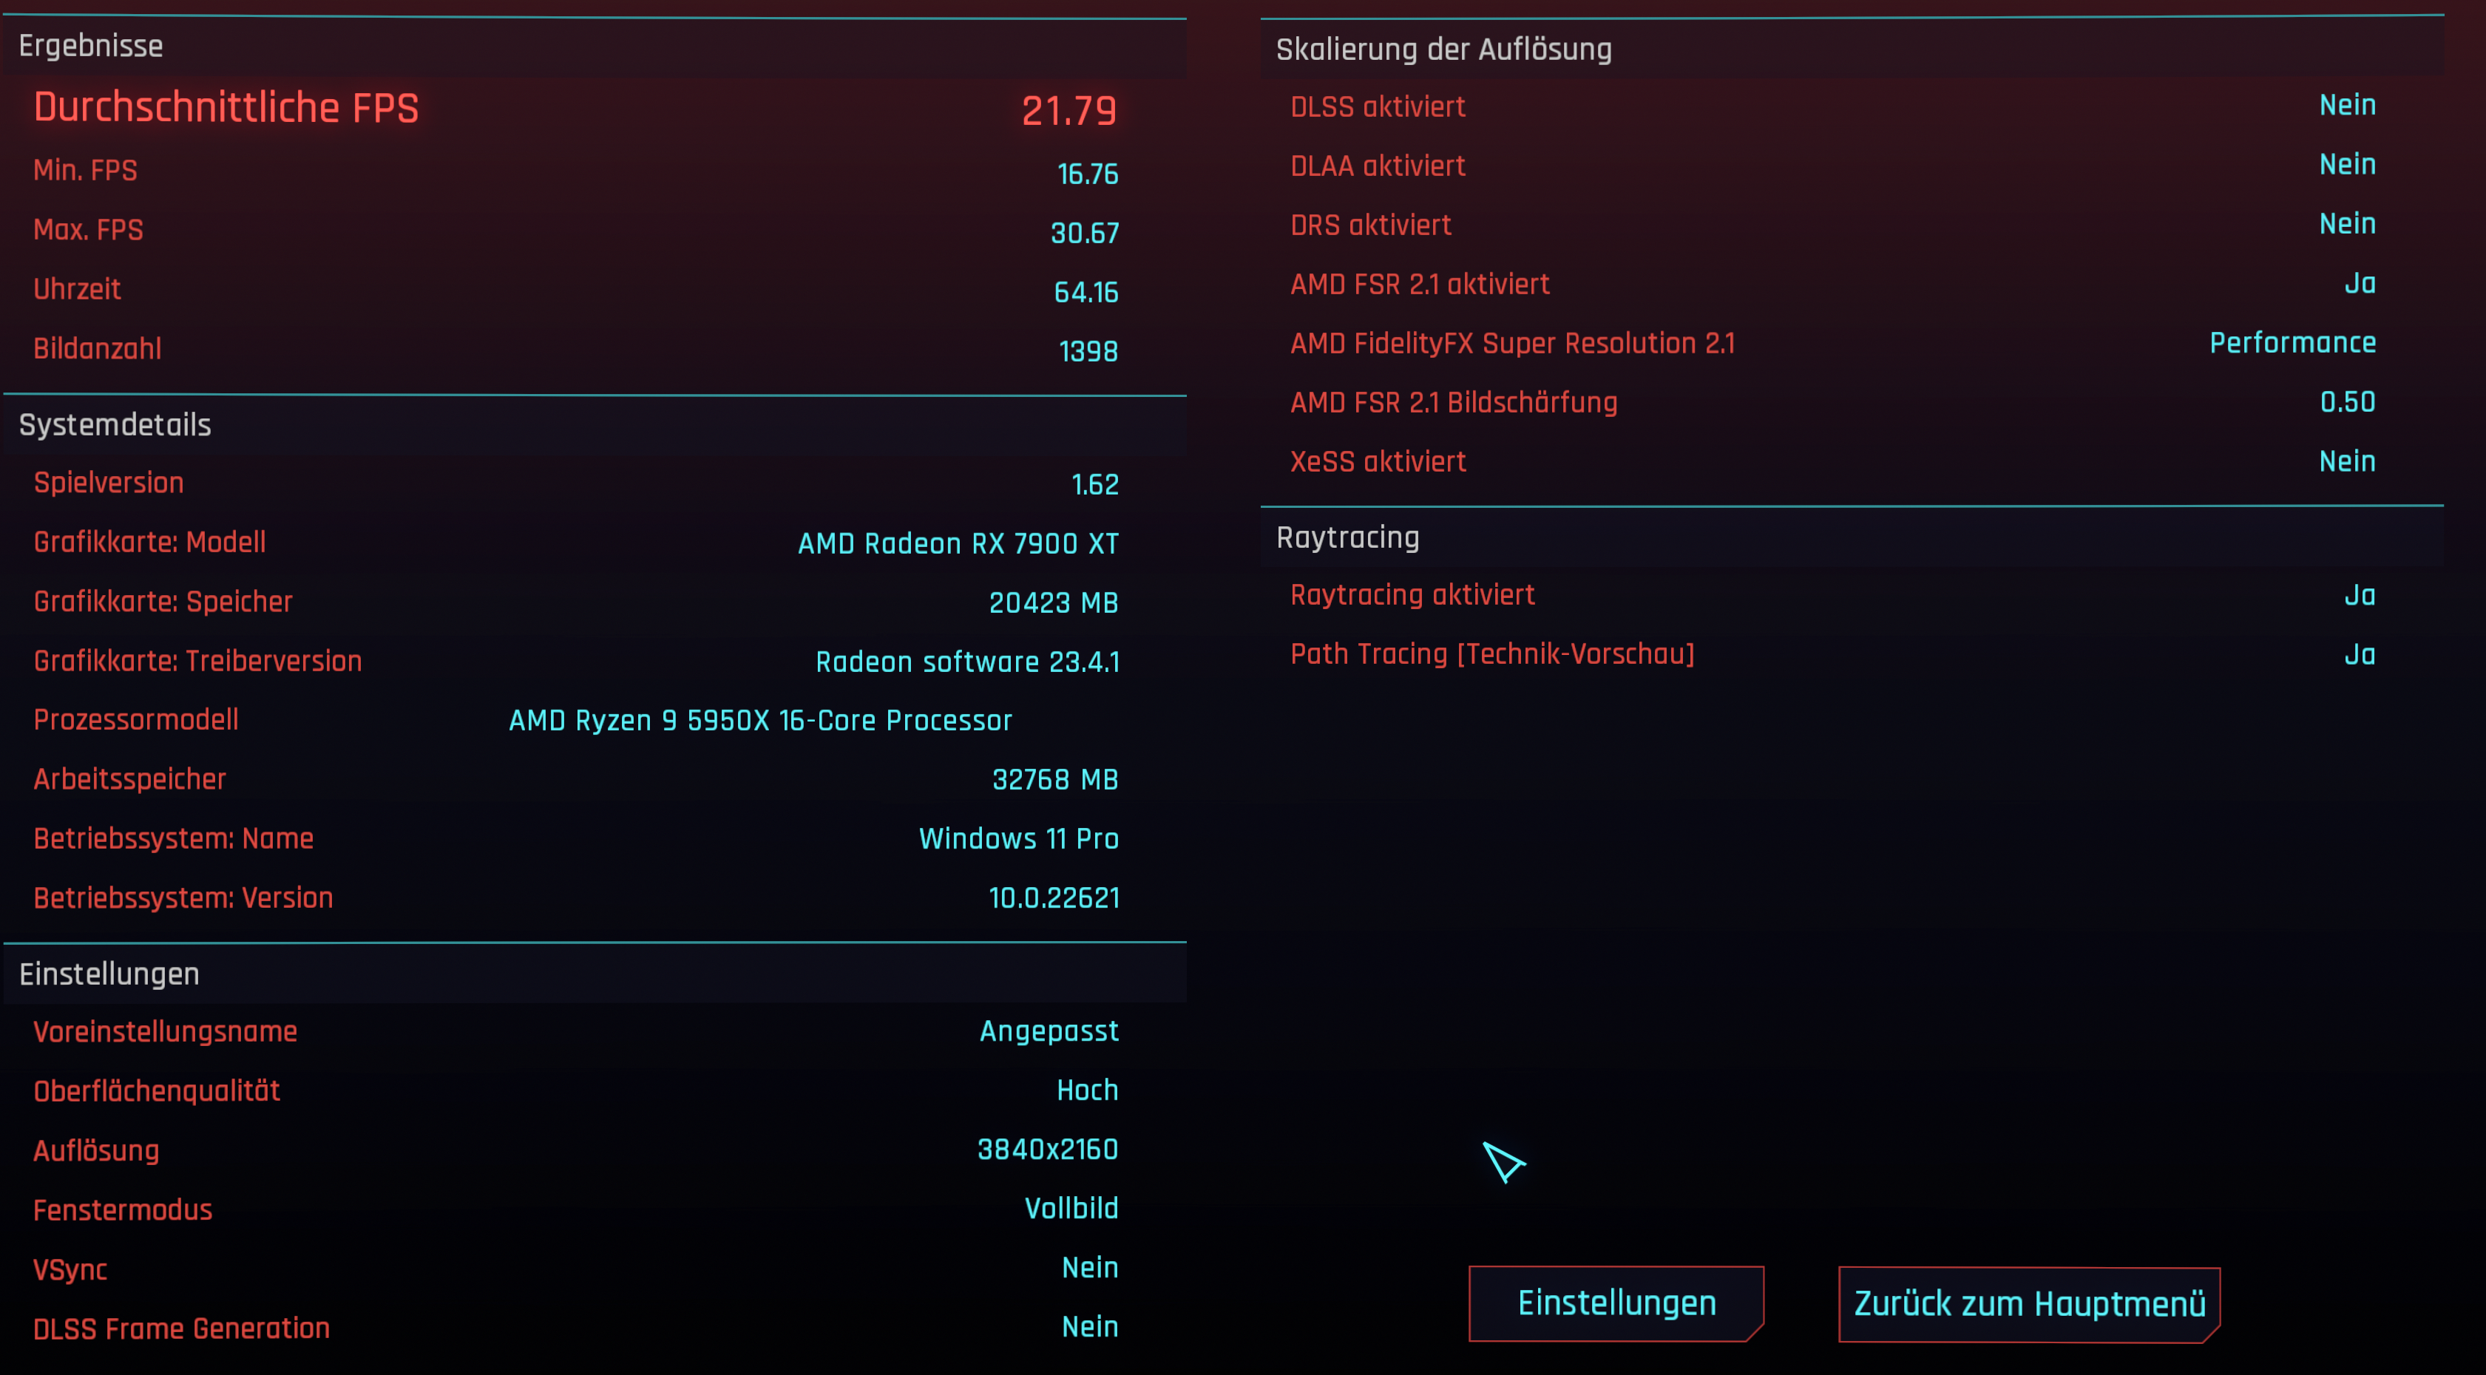Select the Durchschnittliche FPS result row
This screenshot has height=1375, width=2486.
click(575, 108)
